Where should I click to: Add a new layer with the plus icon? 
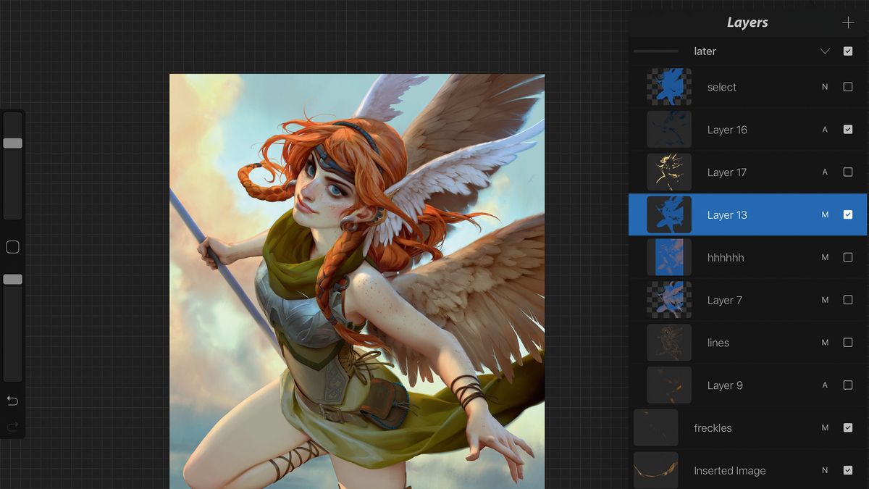coord(847,22)
